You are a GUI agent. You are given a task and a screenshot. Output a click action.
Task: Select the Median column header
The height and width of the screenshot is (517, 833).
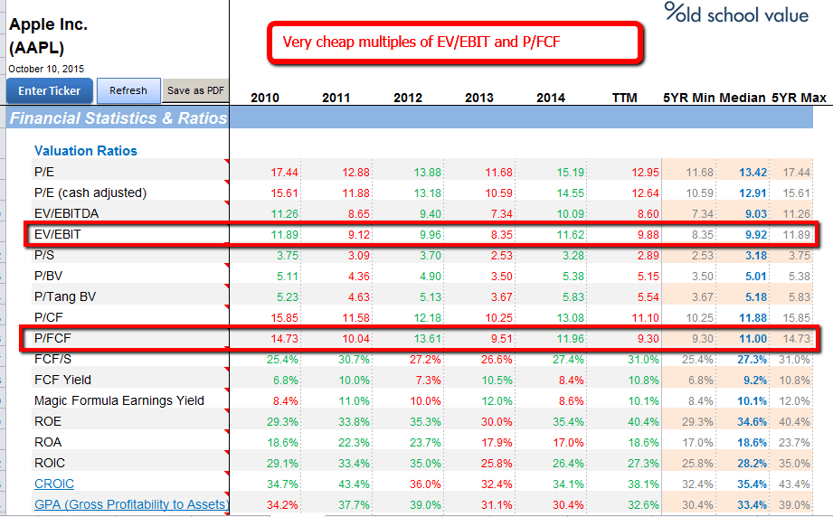743,98
